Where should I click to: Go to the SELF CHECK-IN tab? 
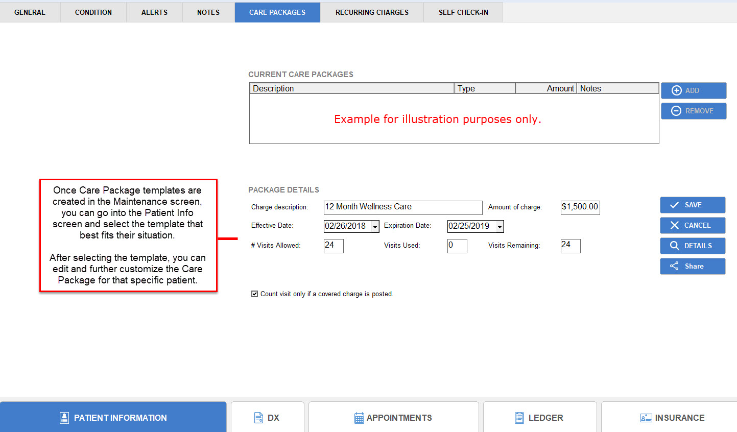463,12
